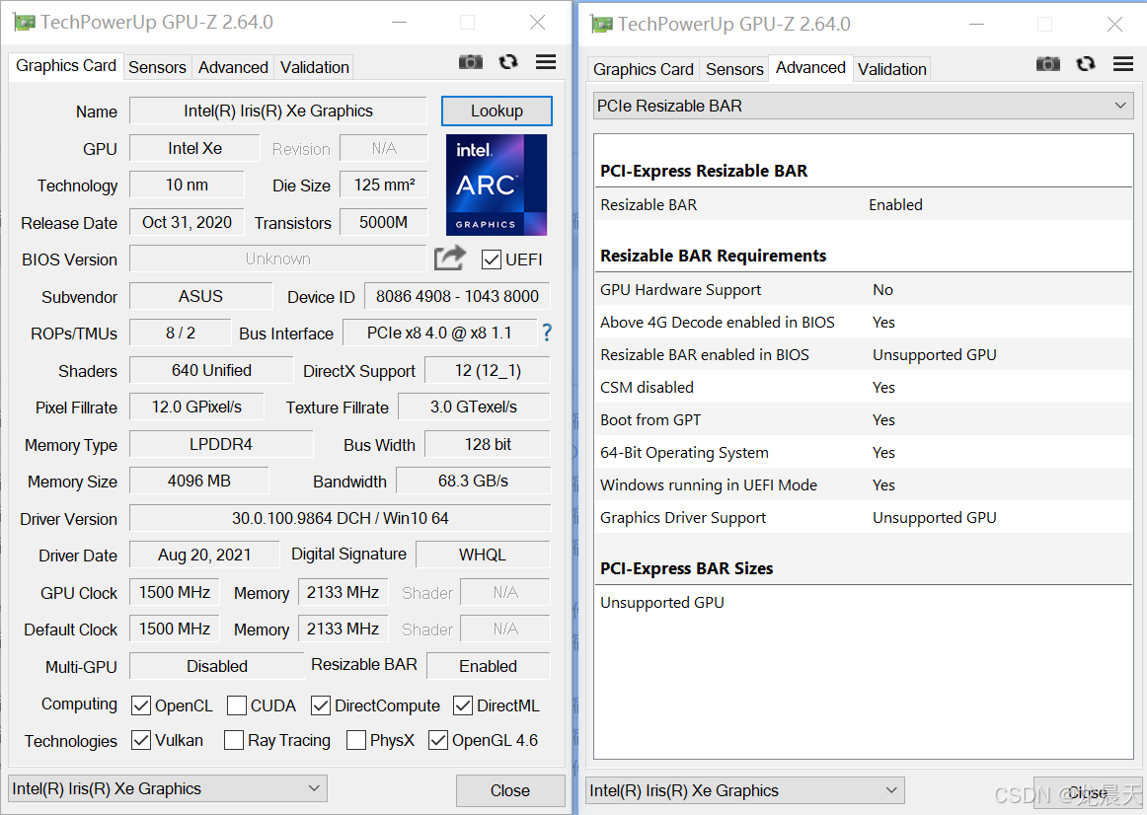Screen dimensions: 1147x815
Task: Click the Boot from GPT row
Action: point(863,419)
